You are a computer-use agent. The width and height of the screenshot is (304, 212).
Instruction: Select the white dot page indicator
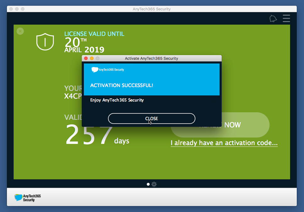click(148, 184)
